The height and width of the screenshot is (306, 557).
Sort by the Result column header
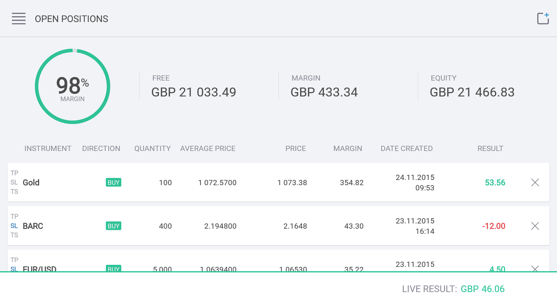point(490,149)
